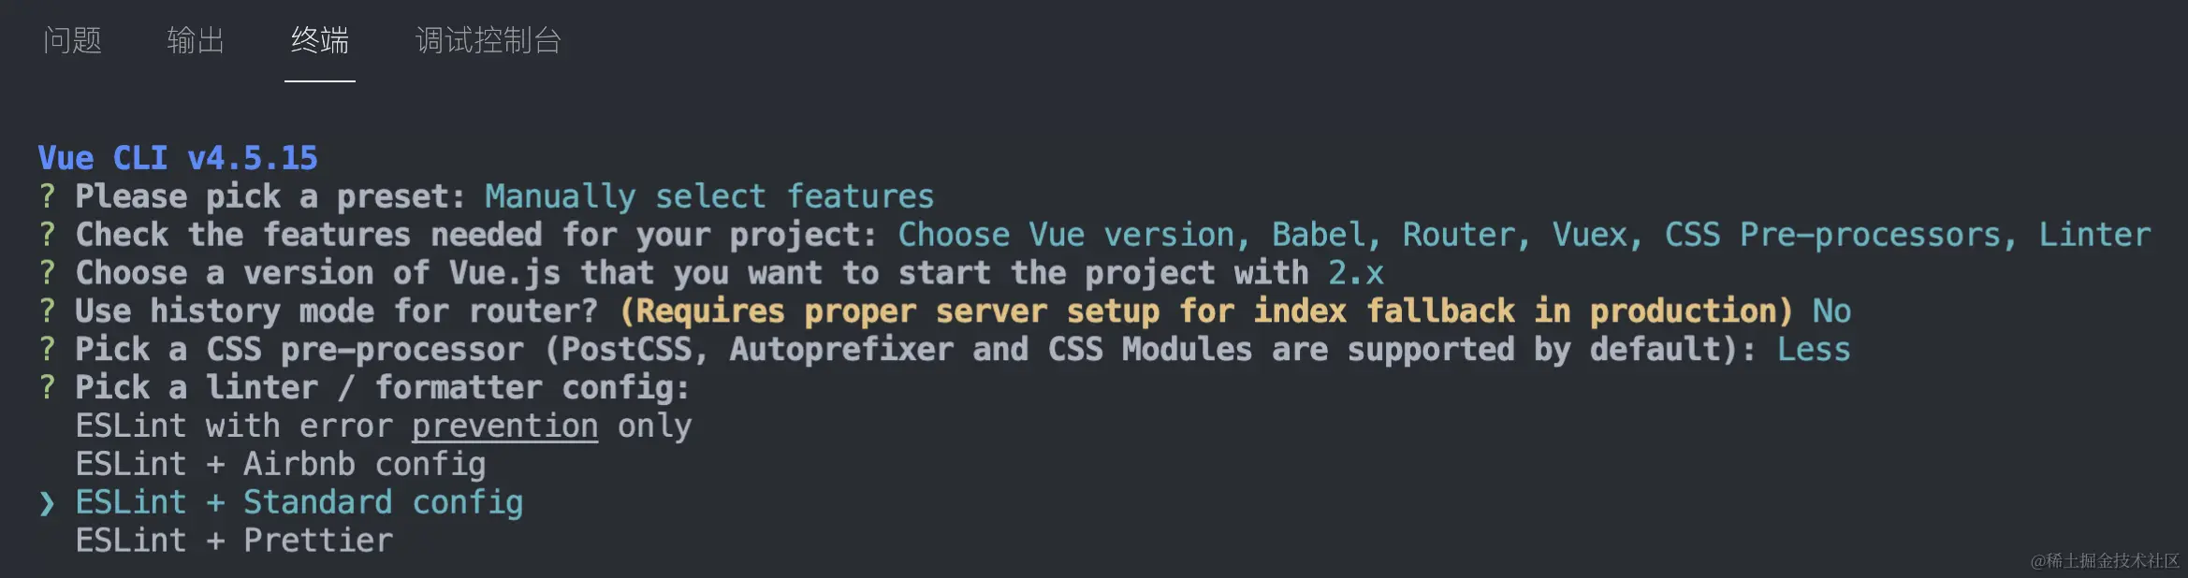This screenshot has width=2188, height=578.
Task: Open the 调试控制台 tab
Action: 488,40
